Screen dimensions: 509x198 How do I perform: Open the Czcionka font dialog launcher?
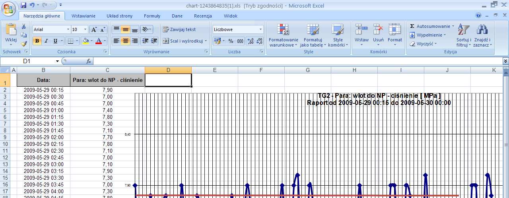[105, 52]
